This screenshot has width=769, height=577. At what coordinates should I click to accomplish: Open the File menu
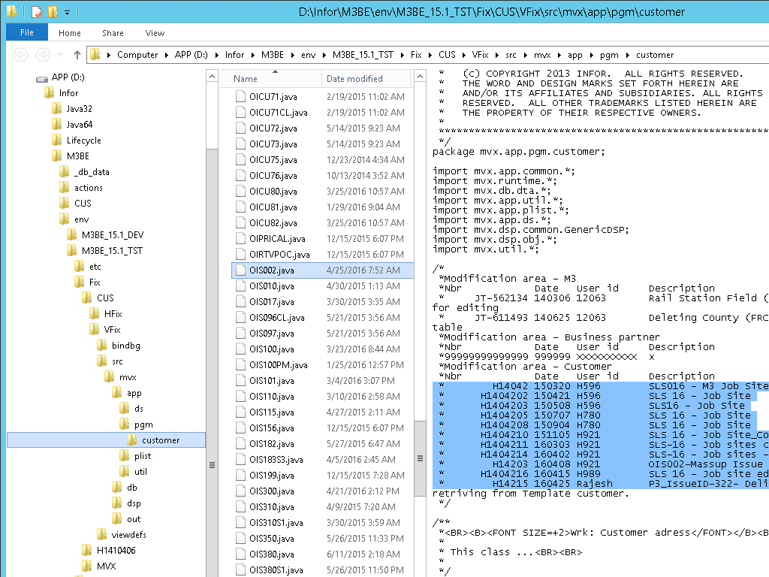click(26, 33)
